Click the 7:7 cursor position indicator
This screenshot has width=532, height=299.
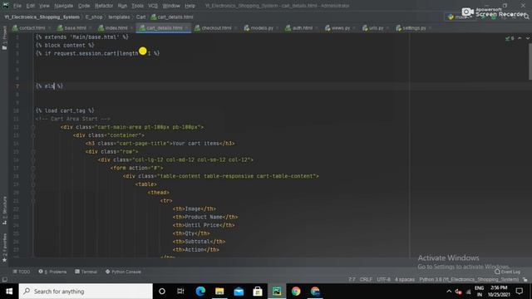[352, 280]
